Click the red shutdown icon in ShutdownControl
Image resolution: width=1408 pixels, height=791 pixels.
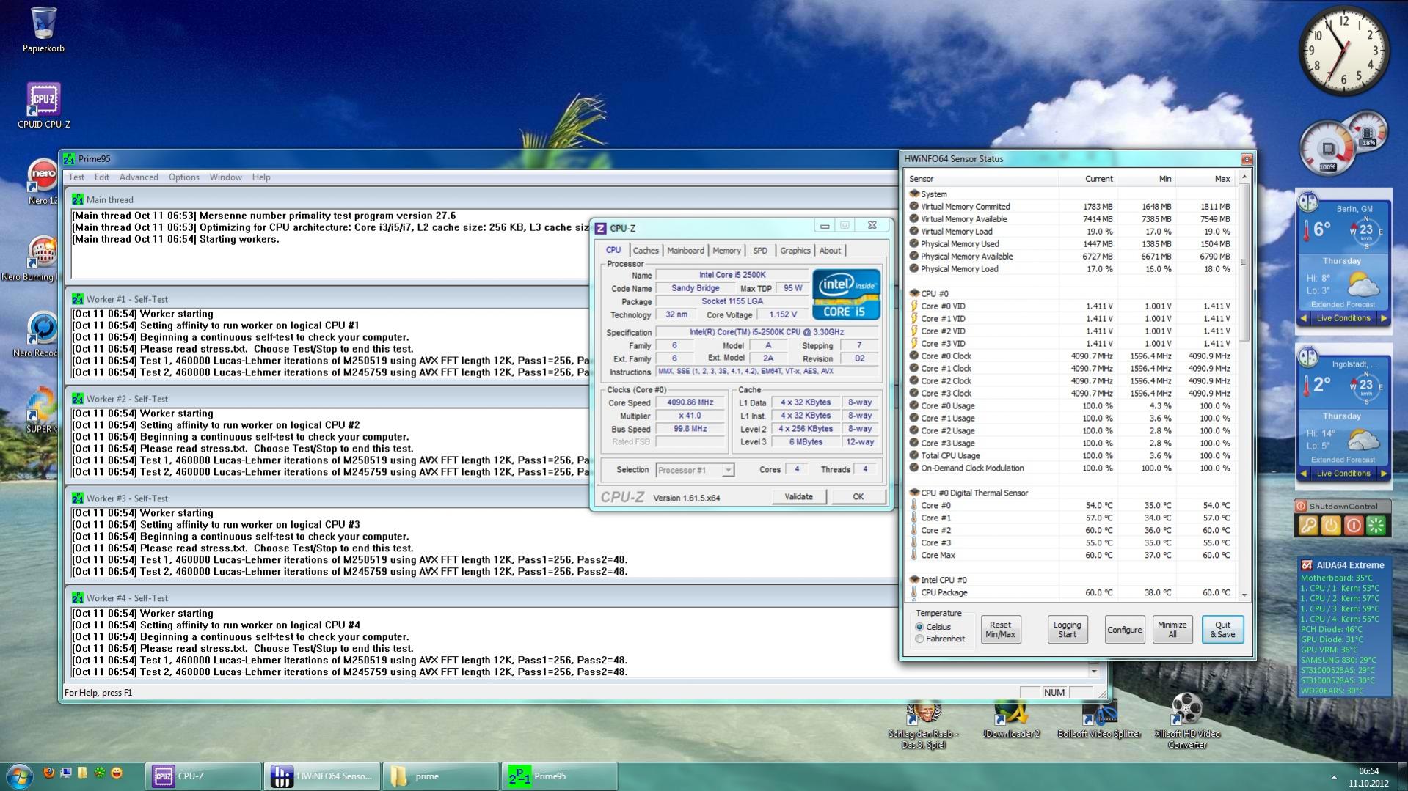coord(1354,526)
